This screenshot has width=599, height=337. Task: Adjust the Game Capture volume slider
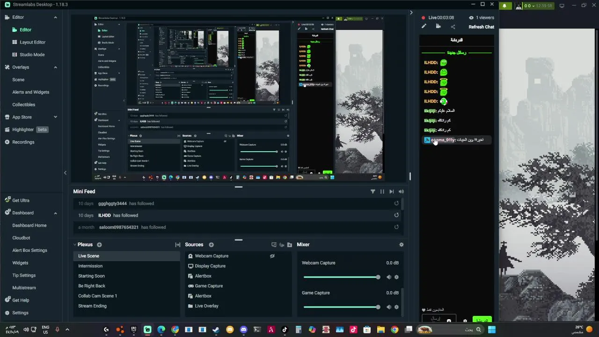342,307
